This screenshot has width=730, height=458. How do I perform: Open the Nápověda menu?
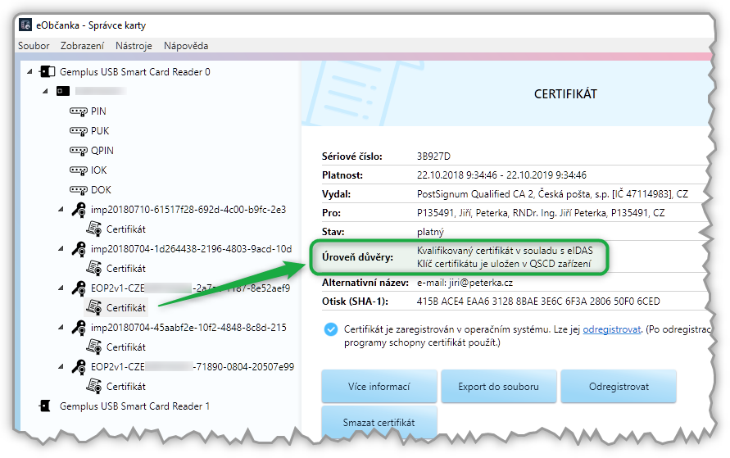[x=186, y=46]
